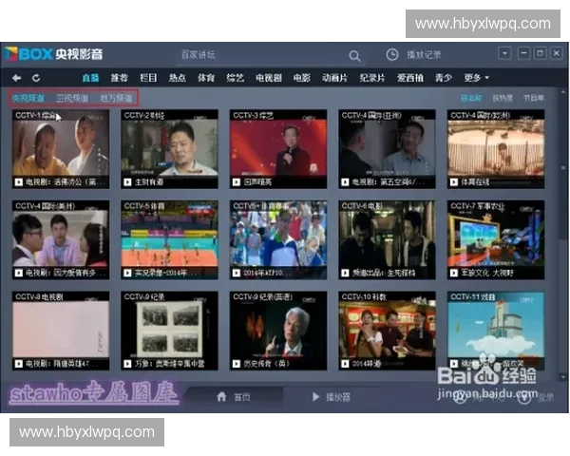Select the 央视频道 channel filter
Viewport: 570px width, 456px height.
click(28, 98)
